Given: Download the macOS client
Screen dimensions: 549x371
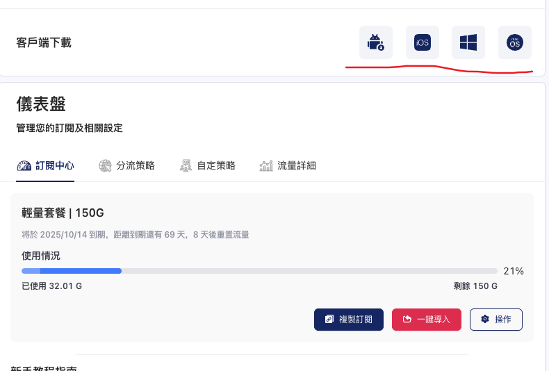Looking at the screenshot, I should (515, 42).
